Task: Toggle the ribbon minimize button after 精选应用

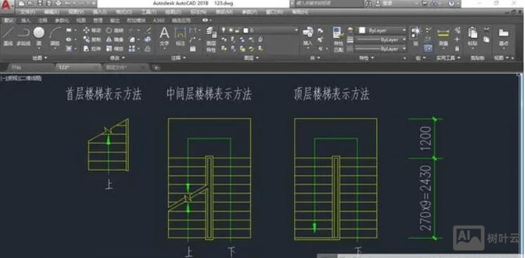Action: [205, 20]
